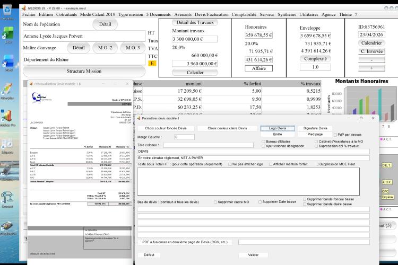Open the Mode Calcul 2019 menu

pyautogui.click(x=98, y=14)
